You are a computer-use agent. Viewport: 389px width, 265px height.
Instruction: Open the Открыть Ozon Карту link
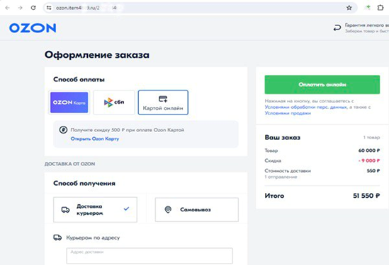tap(95, 139)
